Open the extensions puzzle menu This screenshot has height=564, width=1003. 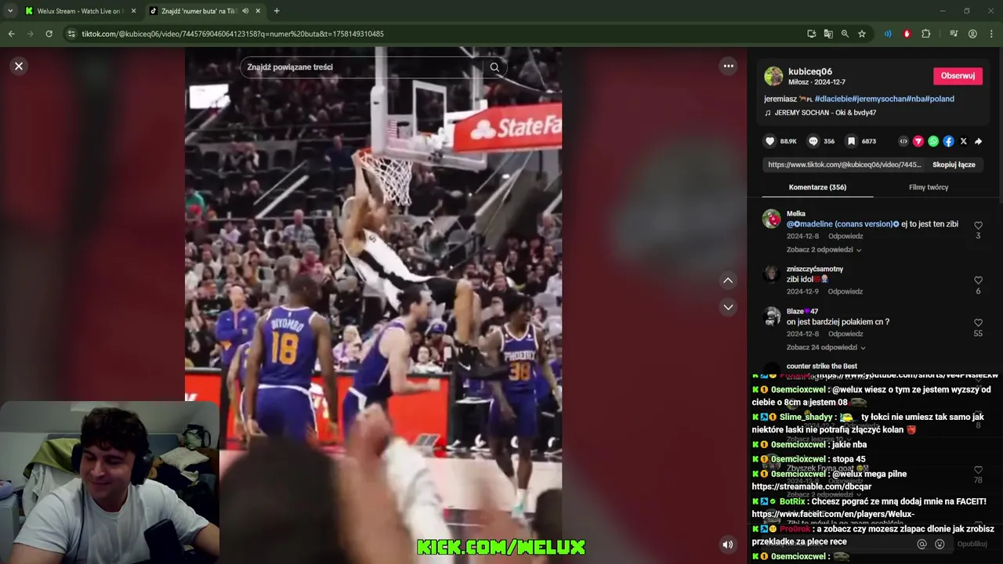(x=925, y=34)
